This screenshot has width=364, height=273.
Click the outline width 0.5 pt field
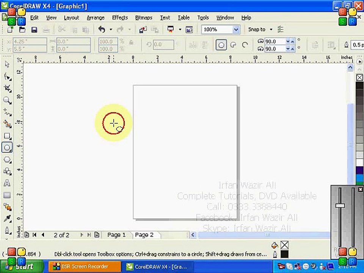point(357,45)
